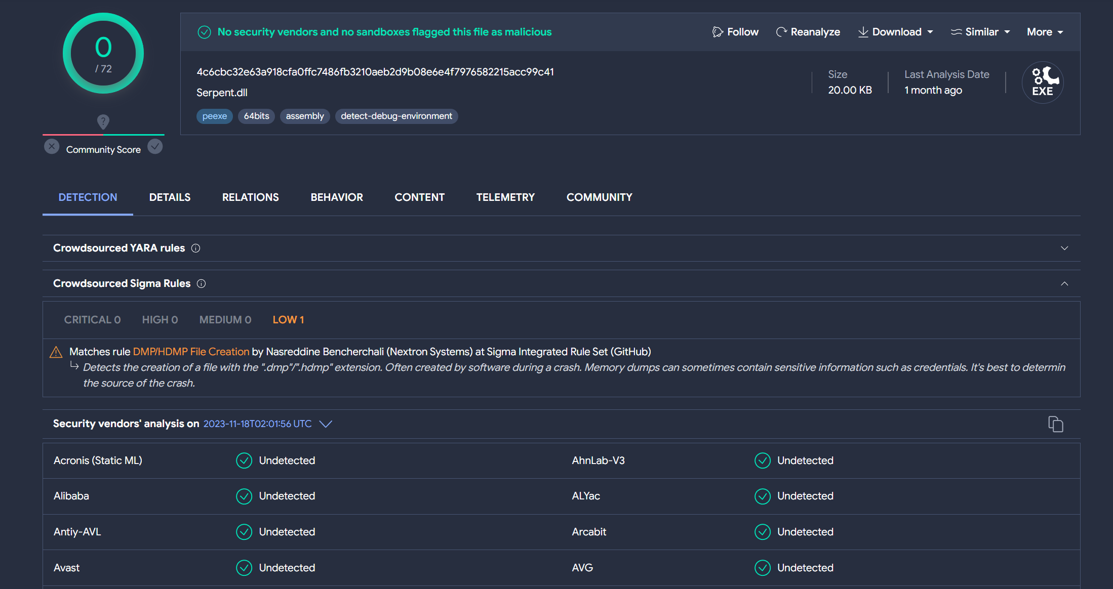Click the 0/72 detection score gauge

pyautogui.click(x=103, y=53)
